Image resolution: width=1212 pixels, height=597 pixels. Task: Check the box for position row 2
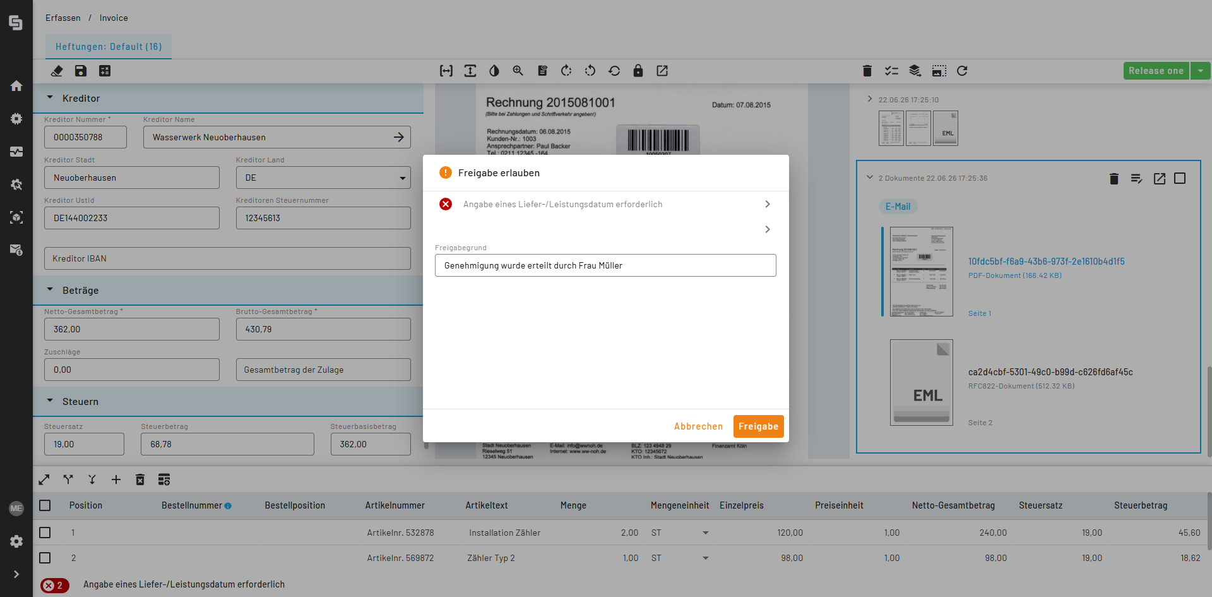(45, 558)
